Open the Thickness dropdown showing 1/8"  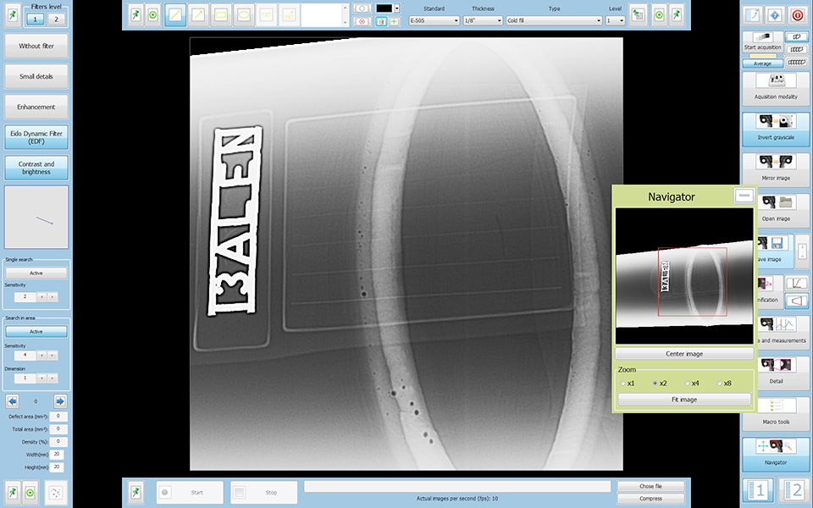483,20
